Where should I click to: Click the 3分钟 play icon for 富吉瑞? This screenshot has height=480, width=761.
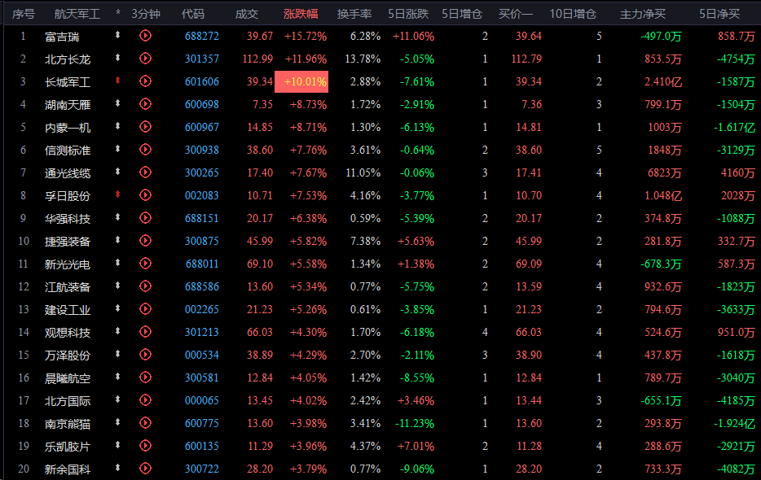(146, 36)
